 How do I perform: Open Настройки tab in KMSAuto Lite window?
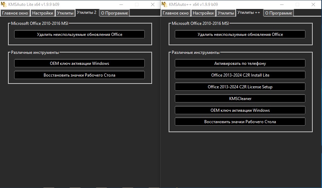[43, 13]
